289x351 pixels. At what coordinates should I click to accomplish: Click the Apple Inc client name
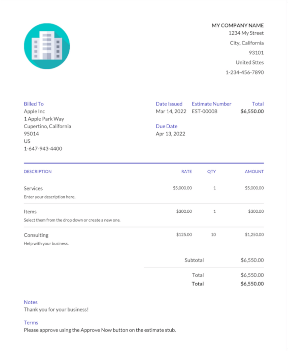click(x=34, y=111)
